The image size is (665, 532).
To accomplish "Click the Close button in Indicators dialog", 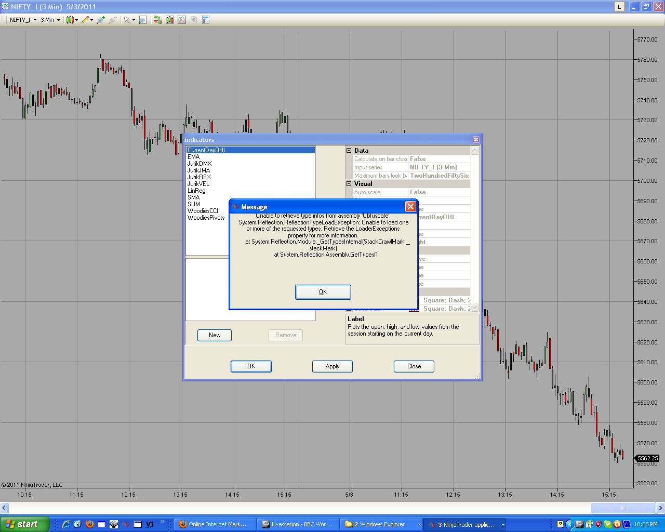I will tap(414, 366).
